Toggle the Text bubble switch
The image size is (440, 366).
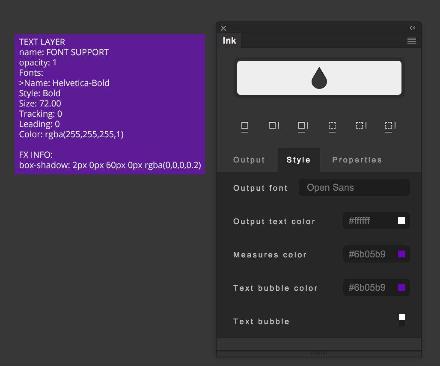point(402,320)
